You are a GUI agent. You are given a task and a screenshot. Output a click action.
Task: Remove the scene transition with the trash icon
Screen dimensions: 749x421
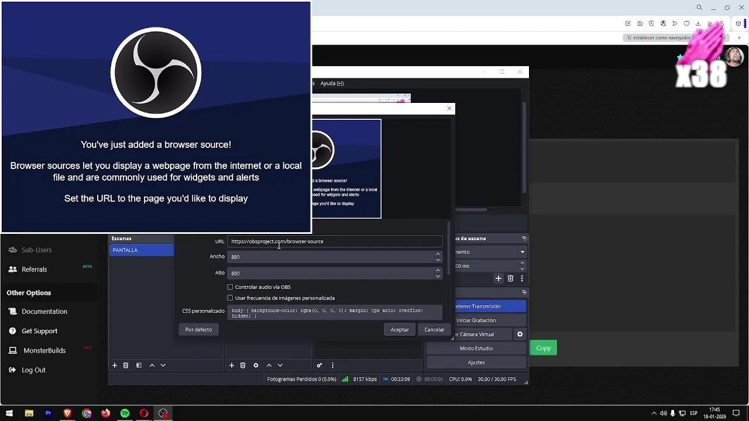(510, 279)
